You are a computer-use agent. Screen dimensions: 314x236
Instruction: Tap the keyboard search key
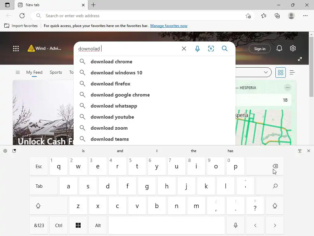tap(270, 186)
